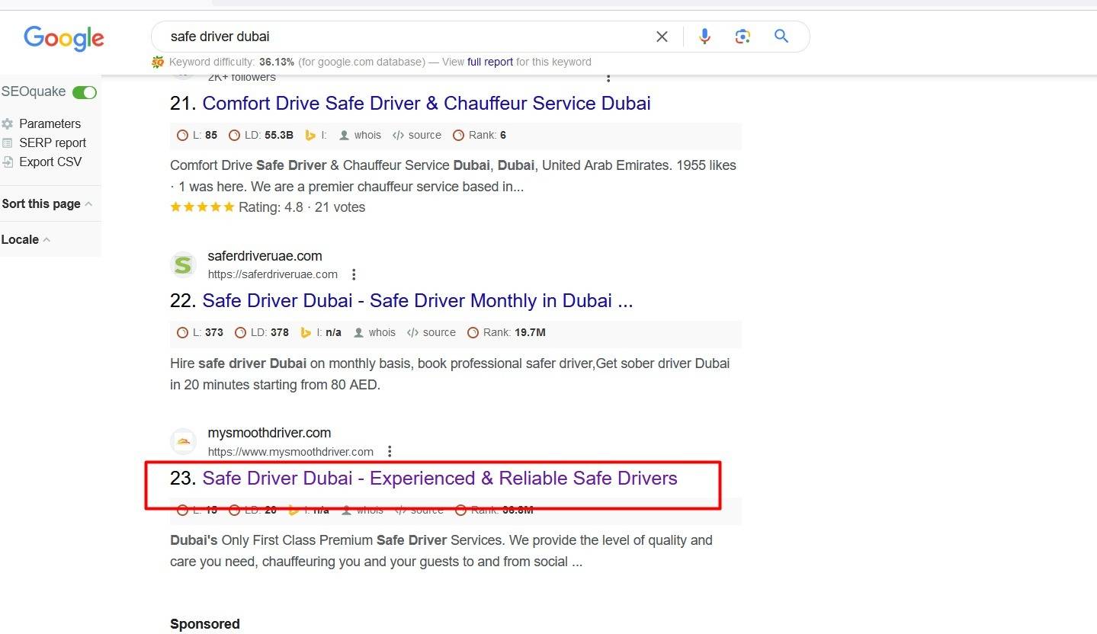Start voice search with the microphone icon
The height and width of the screenshot is (634, 1097).
(x=704, y=36)
